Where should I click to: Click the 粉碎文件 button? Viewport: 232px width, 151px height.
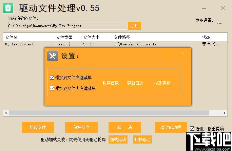click(38, 127)
